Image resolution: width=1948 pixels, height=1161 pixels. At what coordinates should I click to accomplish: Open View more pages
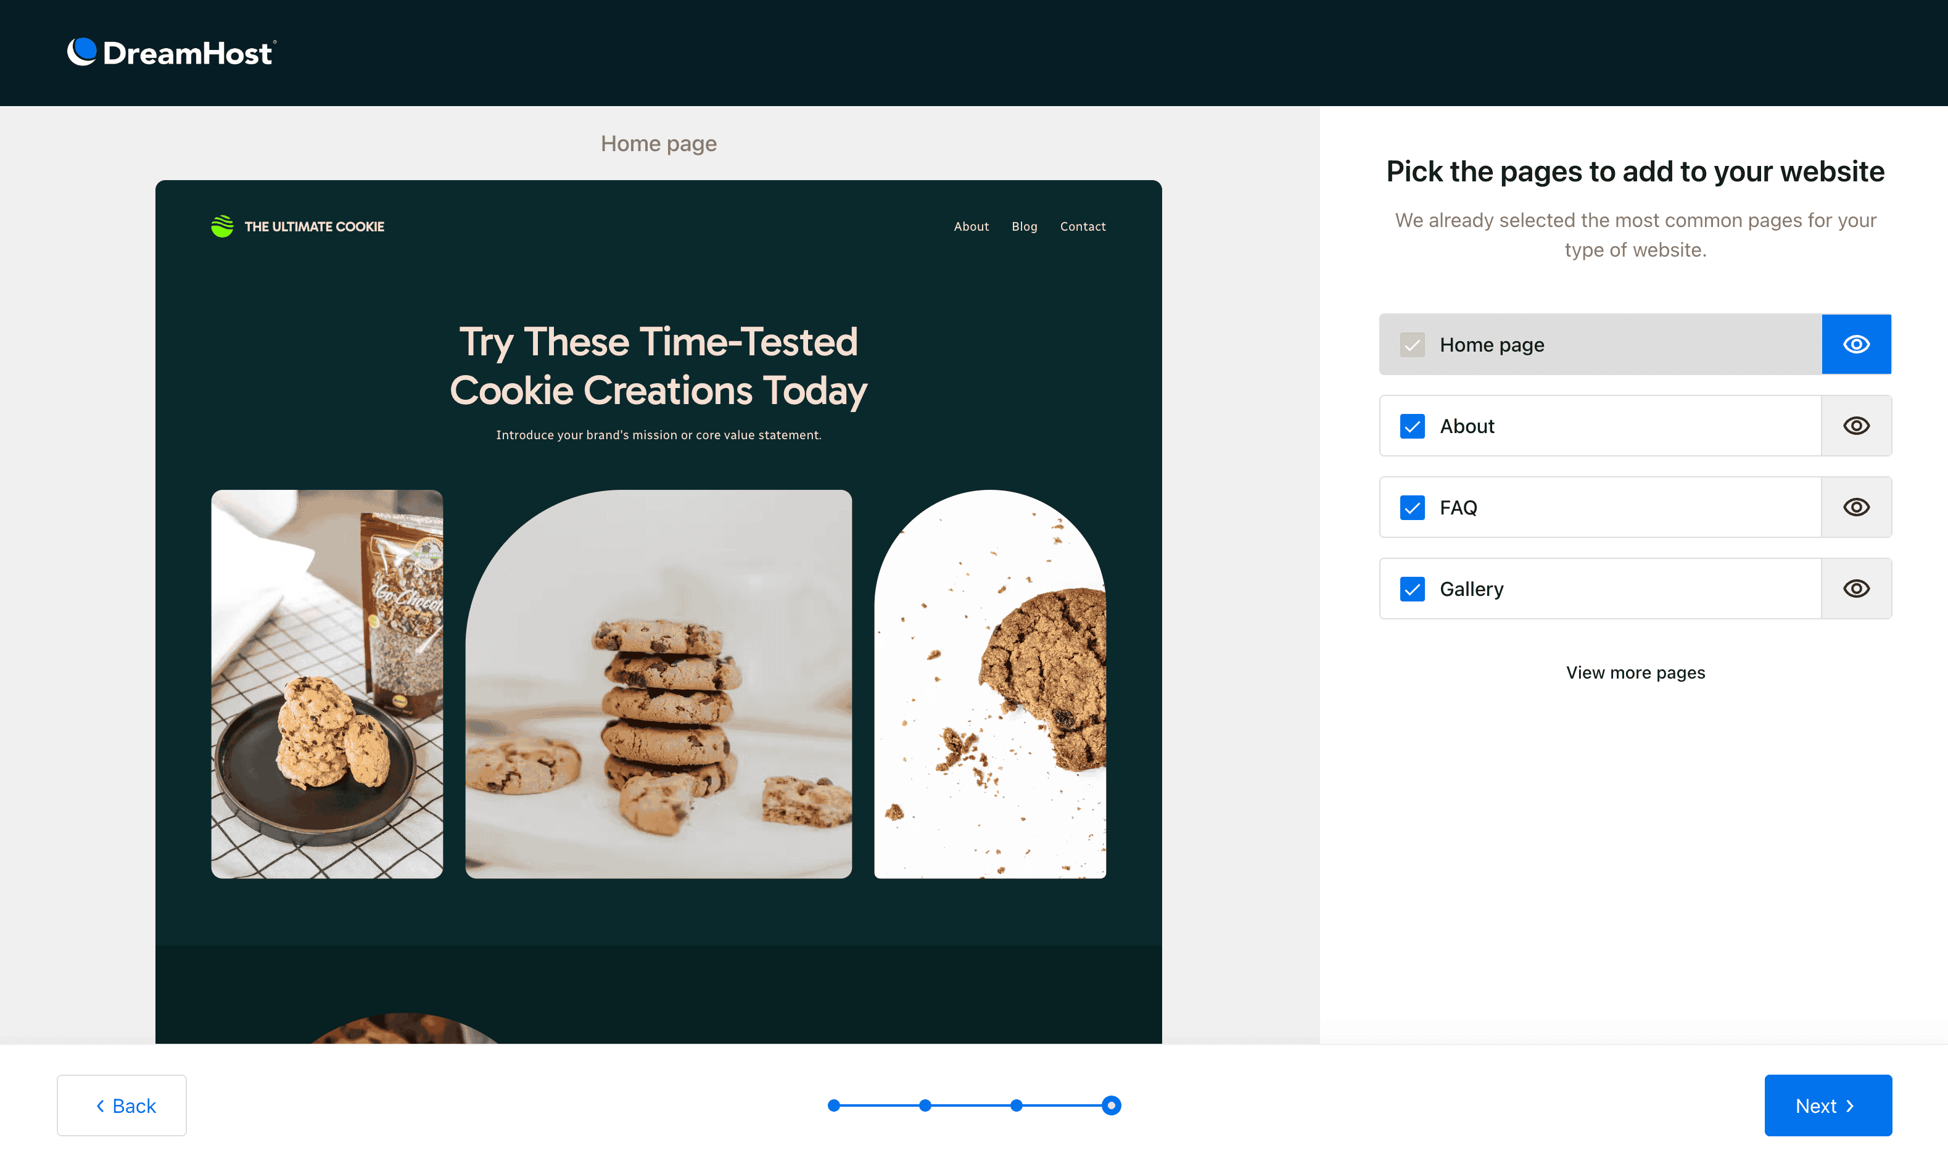1635,672
